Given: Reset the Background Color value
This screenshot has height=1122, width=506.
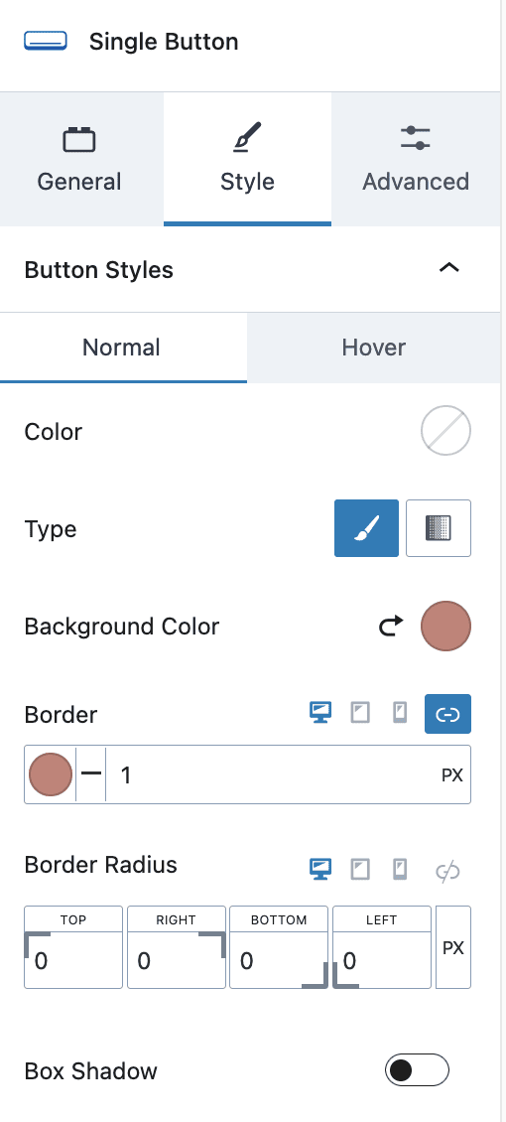Looking at the screenshot, I should tap(391, 627).
